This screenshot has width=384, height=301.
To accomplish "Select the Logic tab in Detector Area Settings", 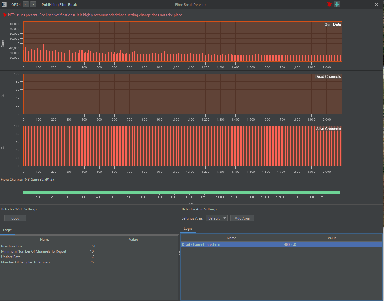I will 188,229.
